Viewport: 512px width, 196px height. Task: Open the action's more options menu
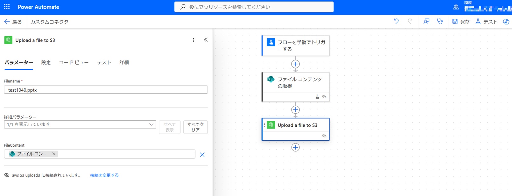point(193,40)
